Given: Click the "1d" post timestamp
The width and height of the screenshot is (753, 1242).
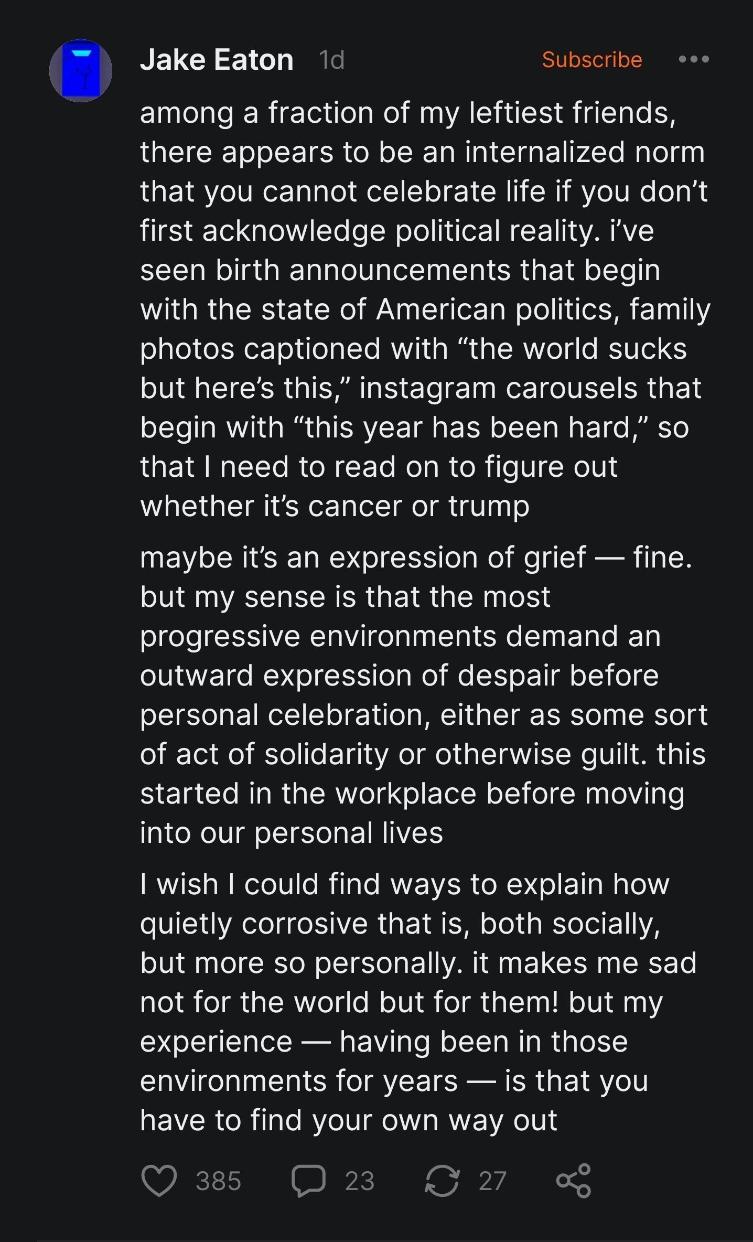Looking at the screenshot, I should [331, 60].
